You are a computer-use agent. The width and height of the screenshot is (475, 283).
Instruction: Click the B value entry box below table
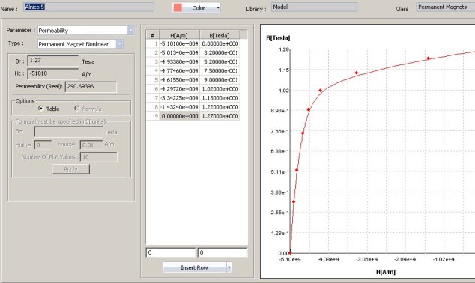(x=223, y=253)
